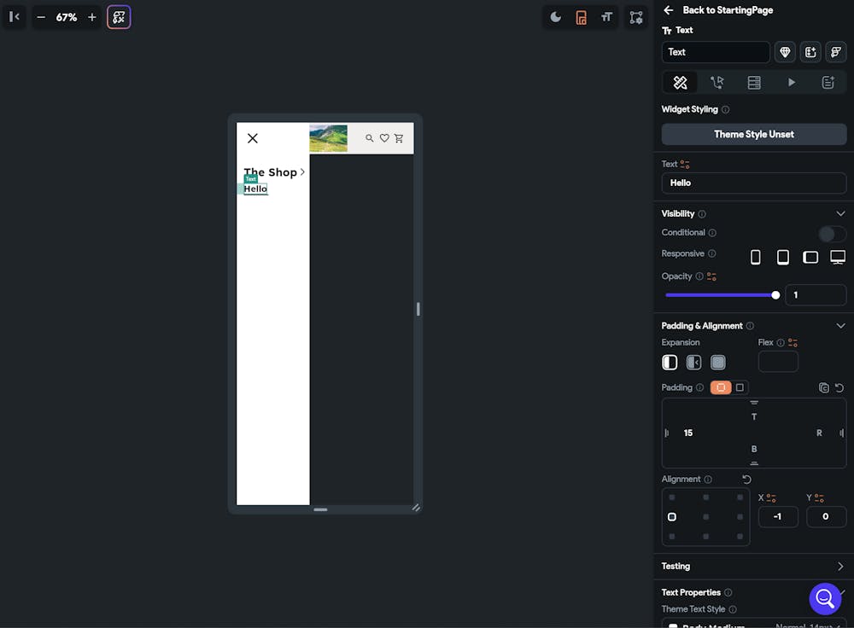Close the drawer with X icon
The image size is (854, 628).
coord(253,138)
